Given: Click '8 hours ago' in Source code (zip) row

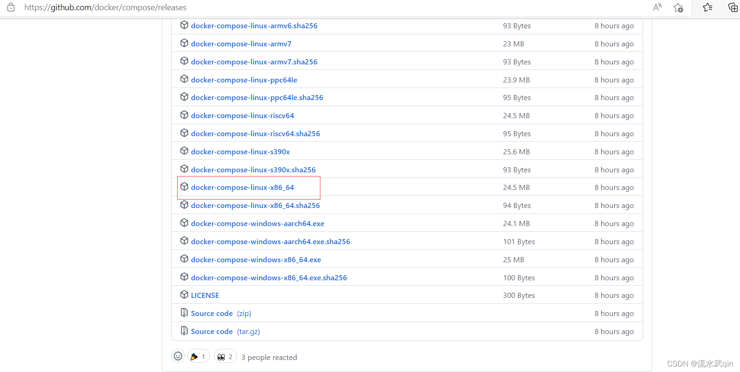Looking at the screenshot, I should [614, 314].
